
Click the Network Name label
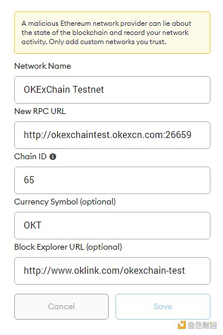click(42, 66)
